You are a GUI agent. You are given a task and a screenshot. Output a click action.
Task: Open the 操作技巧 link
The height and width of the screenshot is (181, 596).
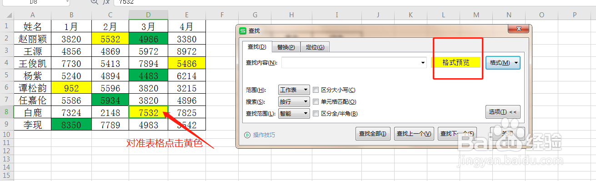pyautogui.click(x=264, y=135)
